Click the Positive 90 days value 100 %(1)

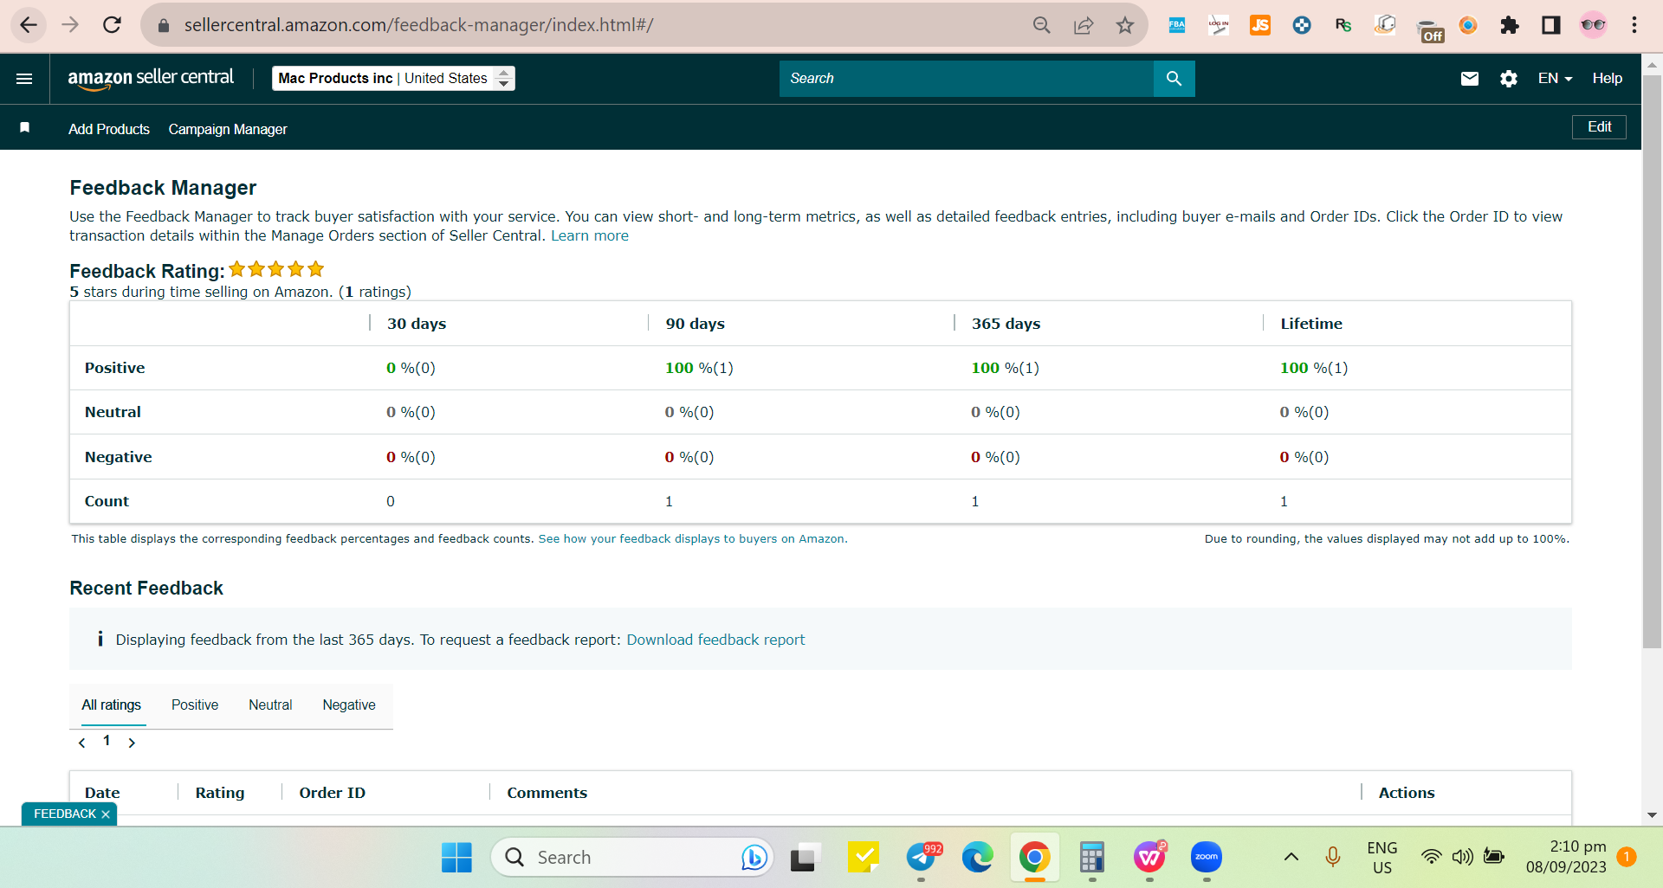[x=699, y=368]
